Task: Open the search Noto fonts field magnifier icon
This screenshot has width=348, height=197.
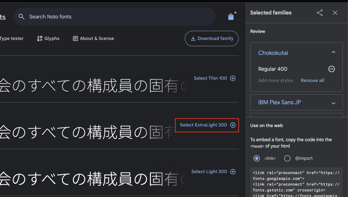Action: coord(21,16)
